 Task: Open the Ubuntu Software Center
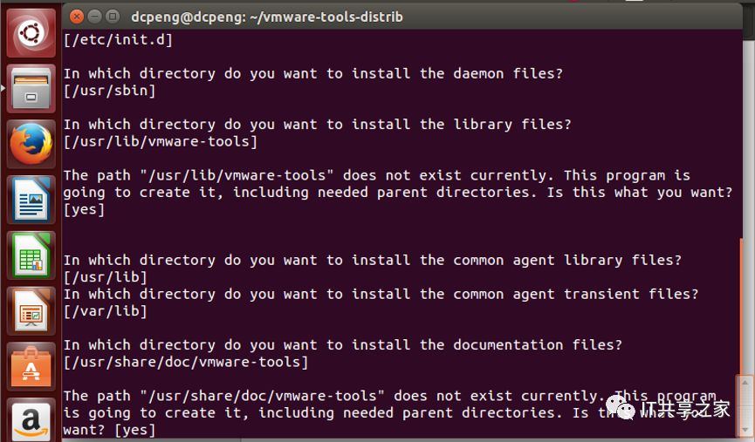(x=31, y=366)
